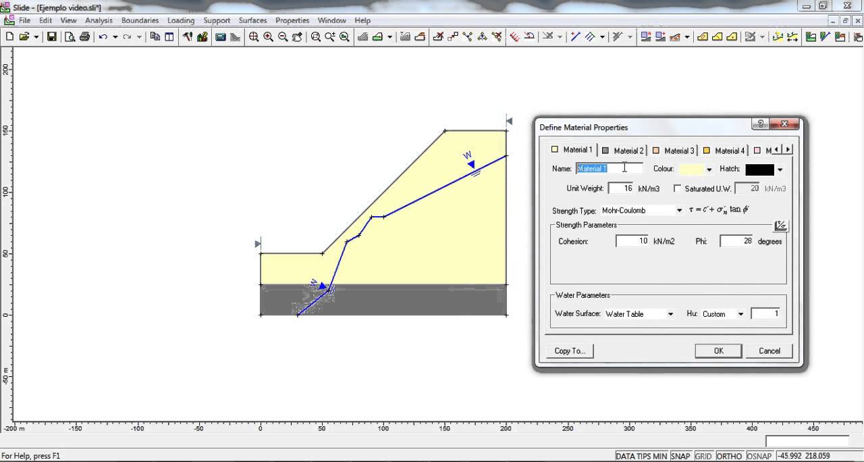Toggle SNAP in status bar
This screenshot has width=864, height=462.
(x=681, y=456)
